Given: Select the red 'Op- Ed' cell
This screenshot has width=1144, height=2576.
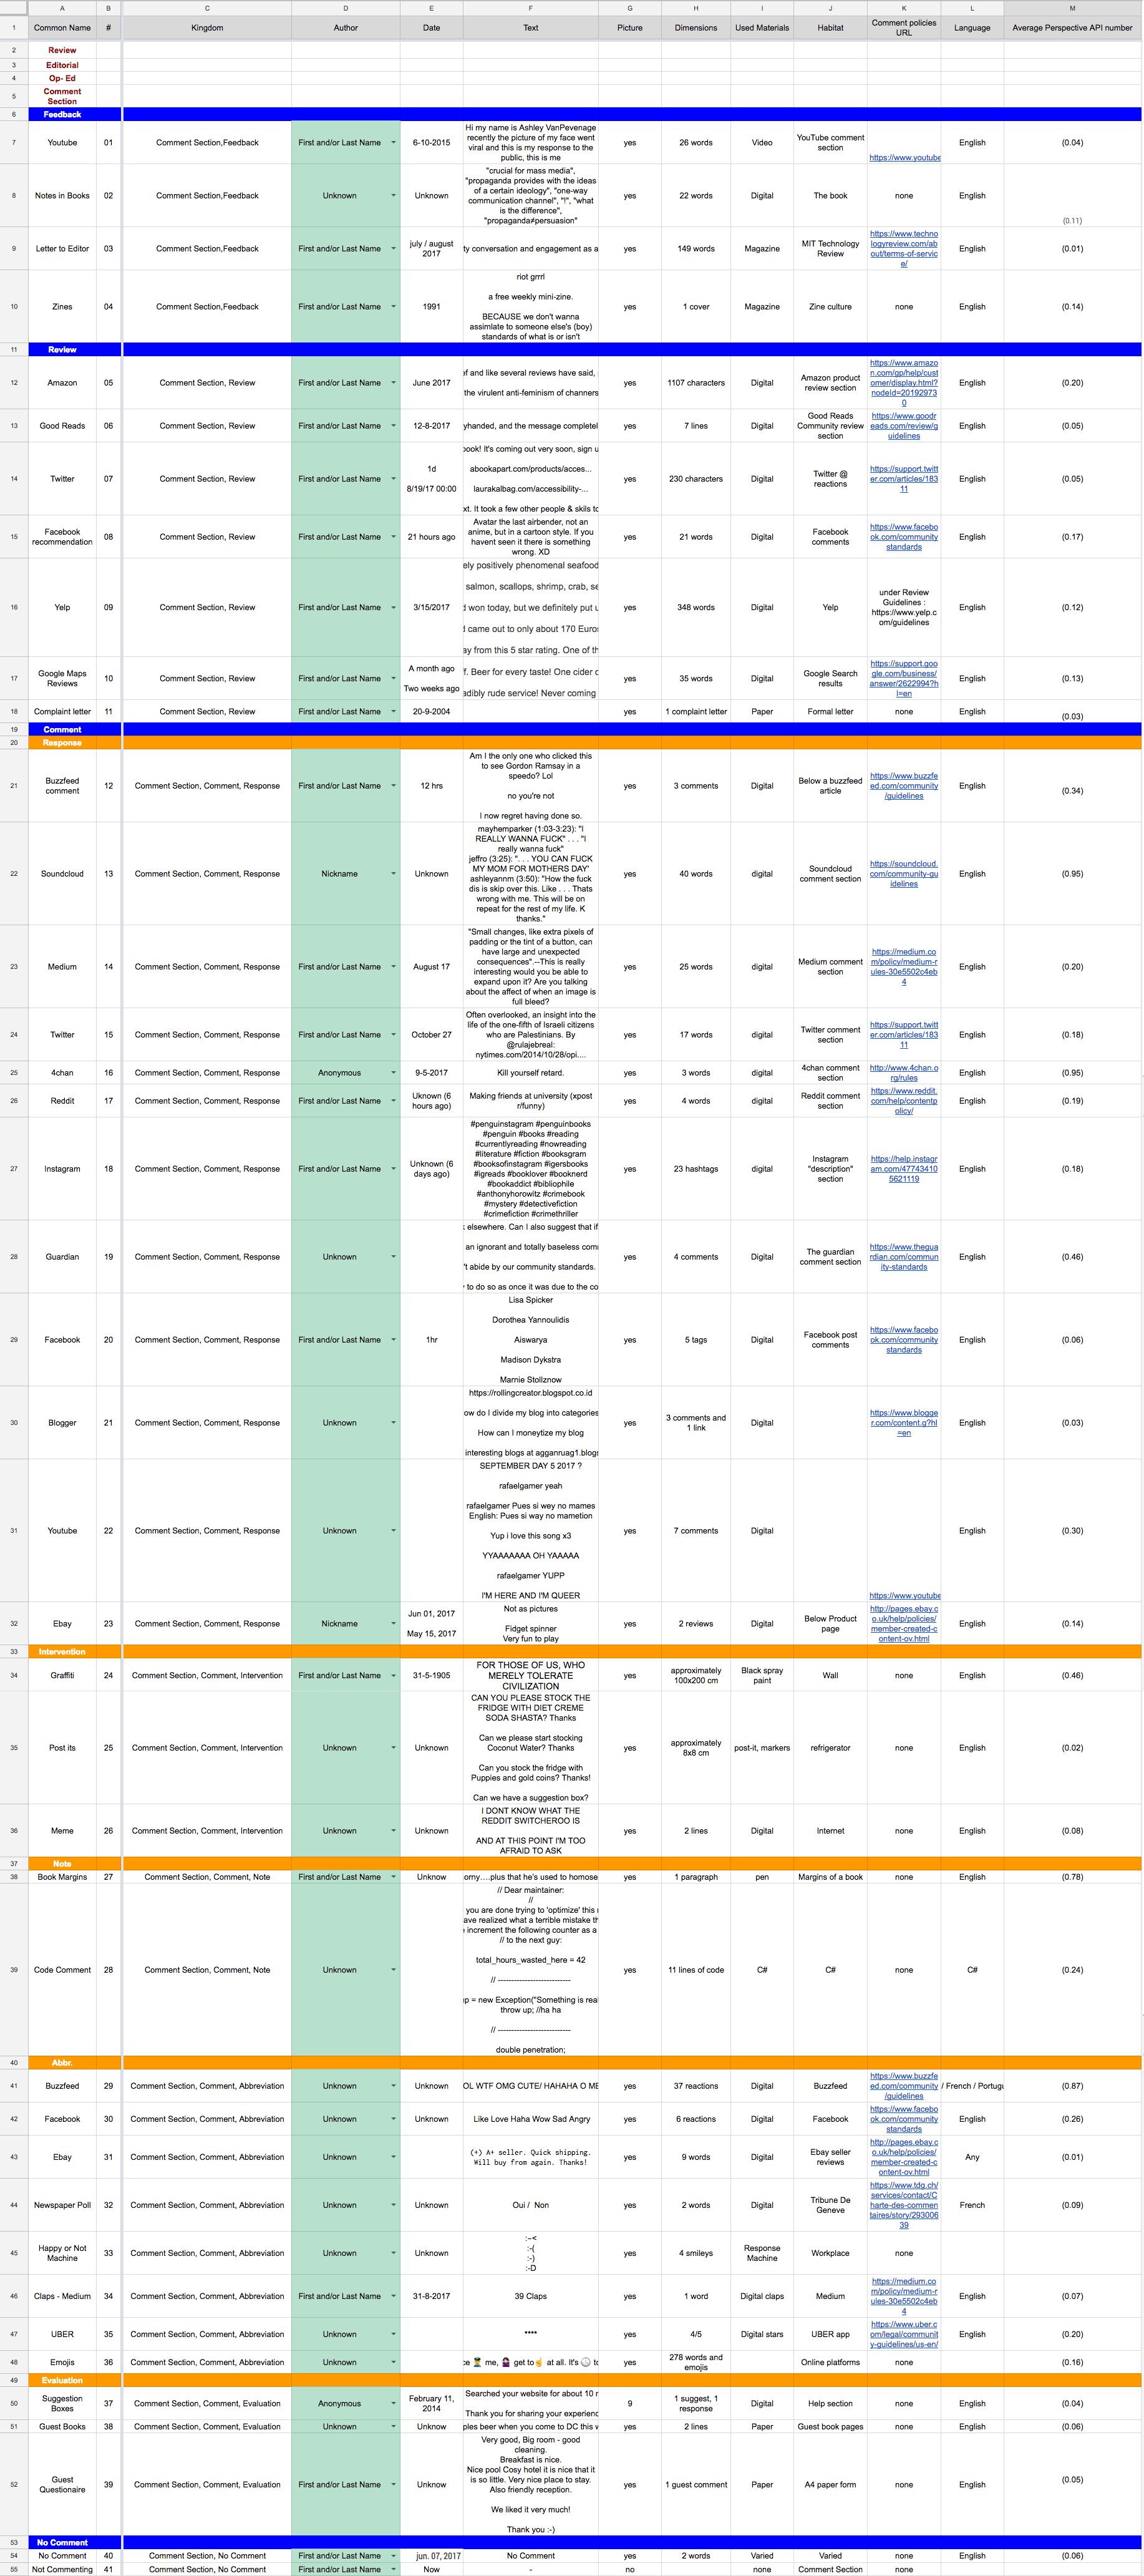Looking at the screenshot, I should (62, 78).
